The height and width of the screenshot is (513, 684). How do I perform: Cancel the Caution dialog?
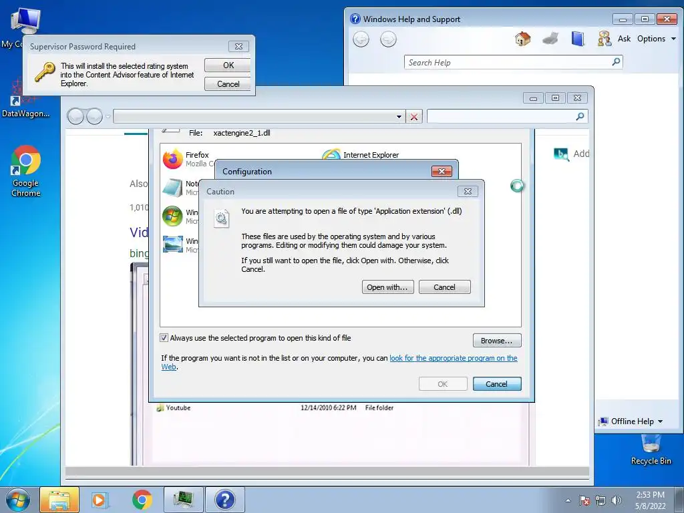444,287
